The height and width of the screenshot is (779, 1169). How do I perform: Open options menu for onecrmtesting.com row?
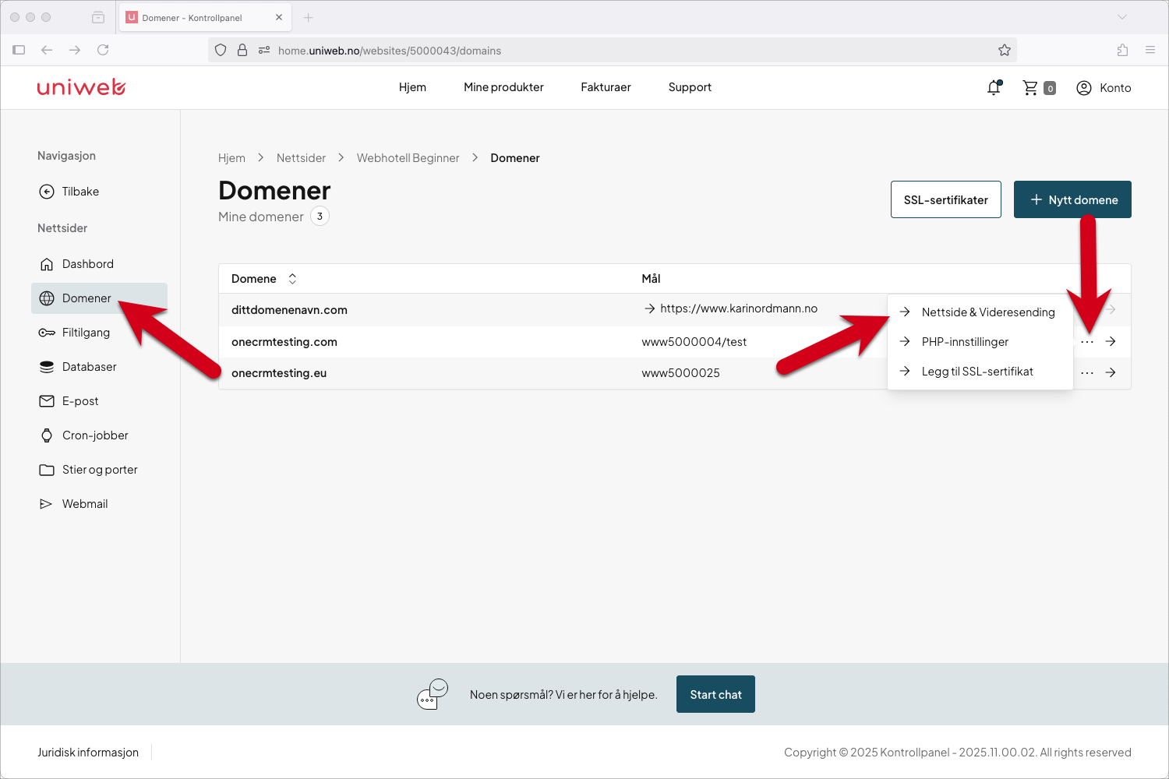[x=1086, y=341]
